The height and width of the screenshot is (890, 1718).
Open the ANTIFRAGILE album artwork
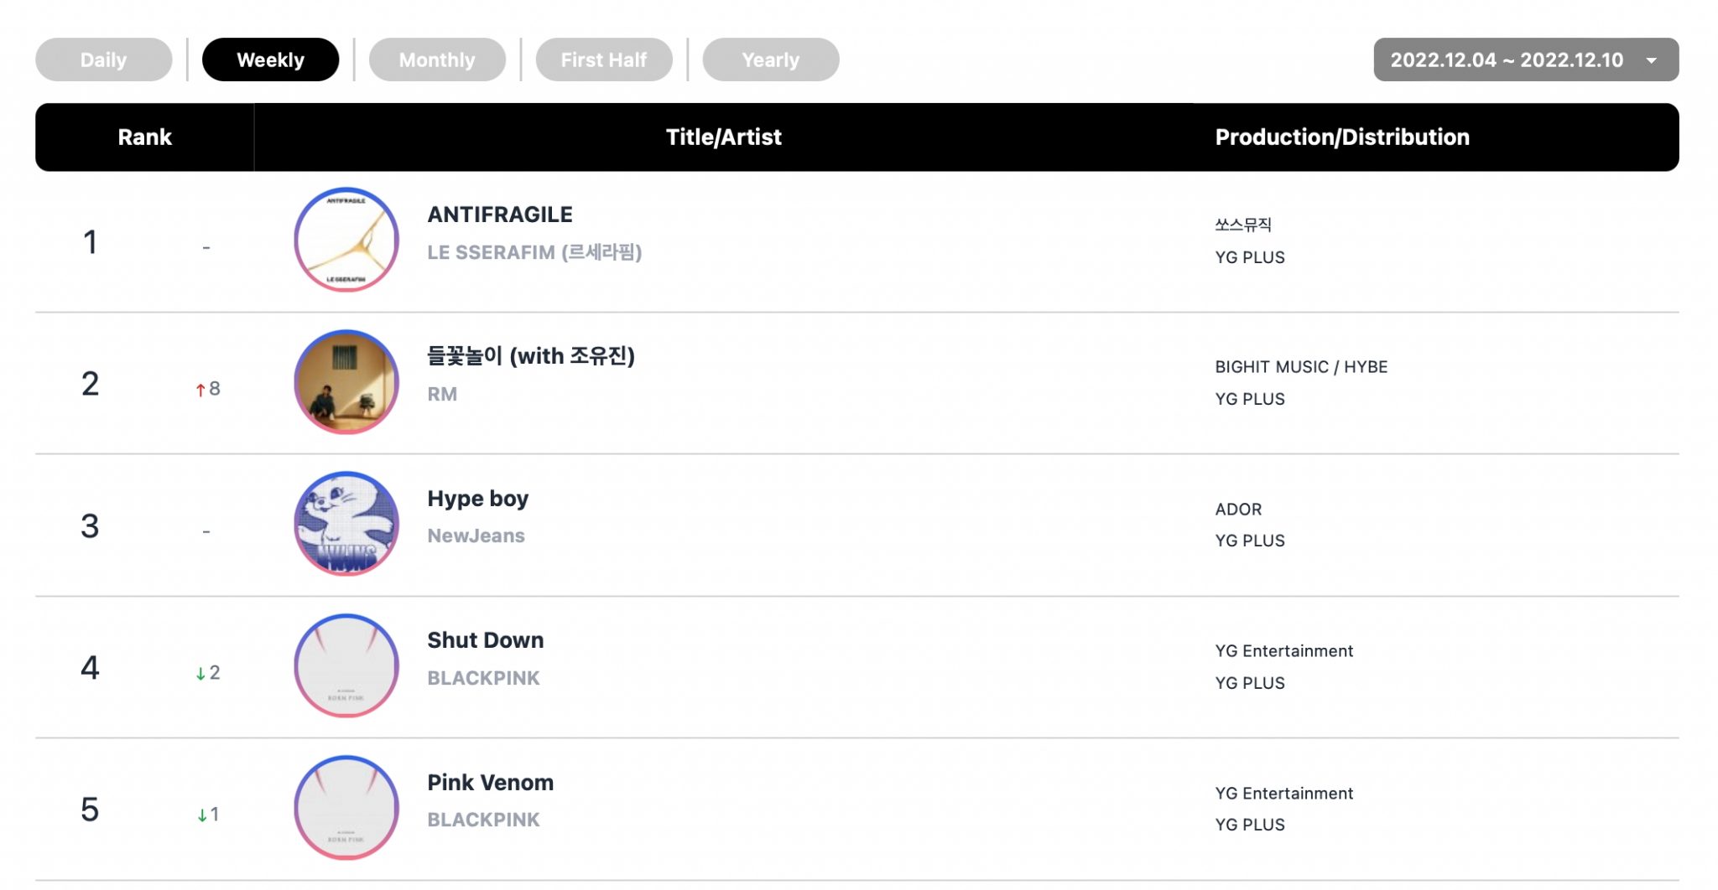345,240
